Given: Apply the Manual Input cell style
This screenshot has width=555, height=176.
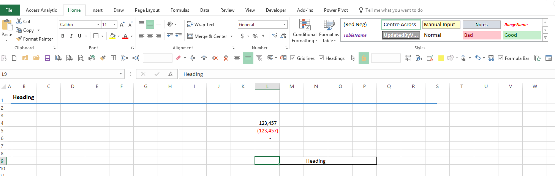Looking at the screenshot, I should [441, 25].
